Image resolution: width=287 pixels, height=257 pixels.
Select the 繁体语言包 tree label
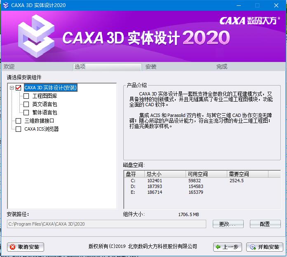coord(45,112)
